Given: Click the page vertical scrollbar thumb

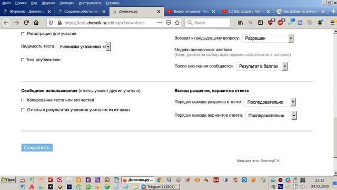Looking at the screenshot, I should pos(335,137).
